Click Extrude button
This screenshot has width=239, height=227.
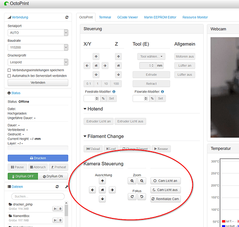[x=151, y=74]
